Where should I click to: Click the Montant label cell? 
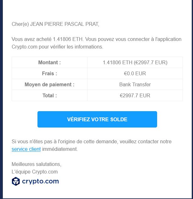point(49,62)
